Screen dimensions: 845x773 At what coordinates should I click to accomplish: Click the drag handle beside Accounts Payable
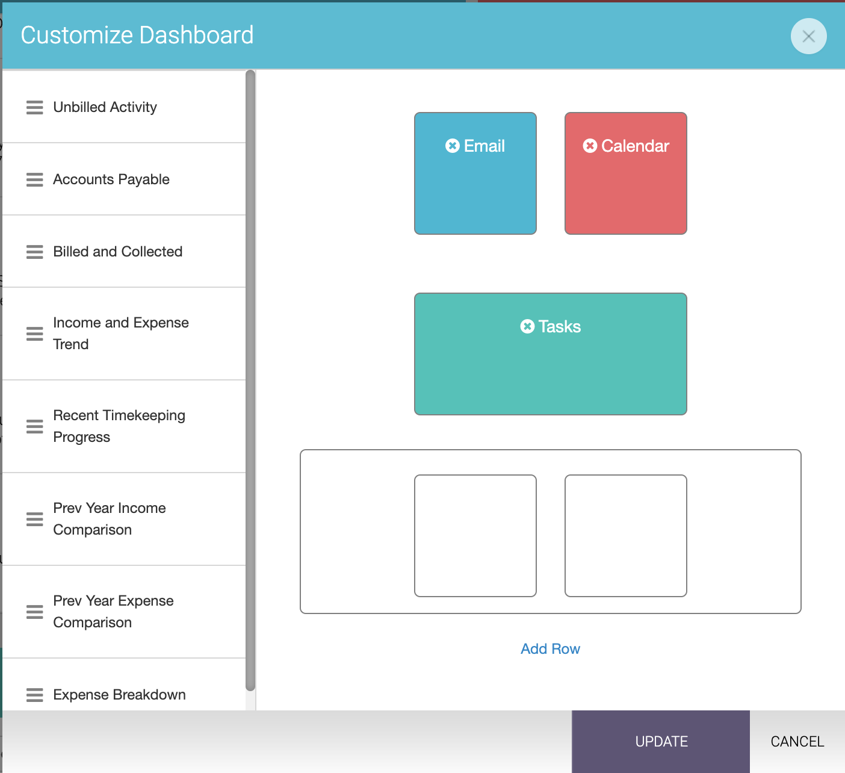coord(35,179)
